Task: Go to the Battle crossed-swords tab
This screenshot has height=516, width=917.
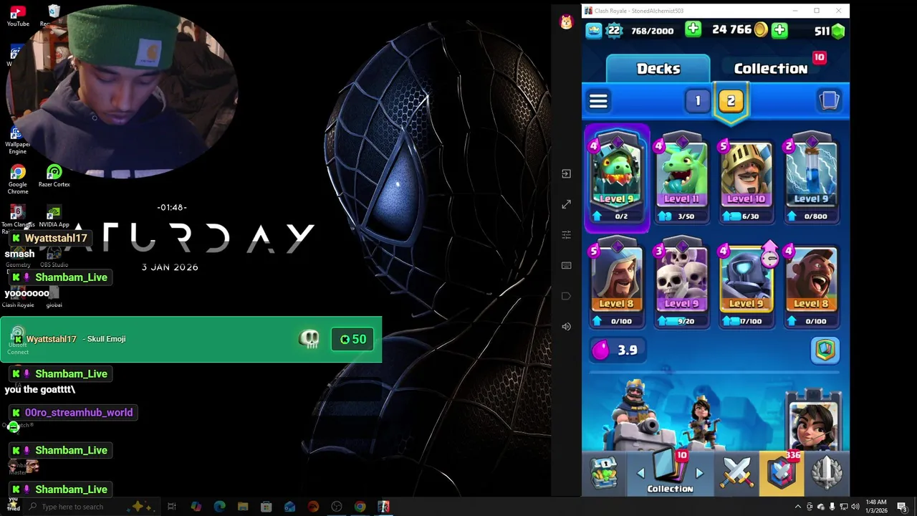Action: [x=736, y=473]
